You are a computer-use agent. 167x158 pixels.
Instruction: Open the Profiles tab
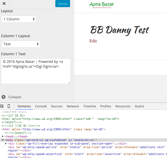(x=106, y=106)
